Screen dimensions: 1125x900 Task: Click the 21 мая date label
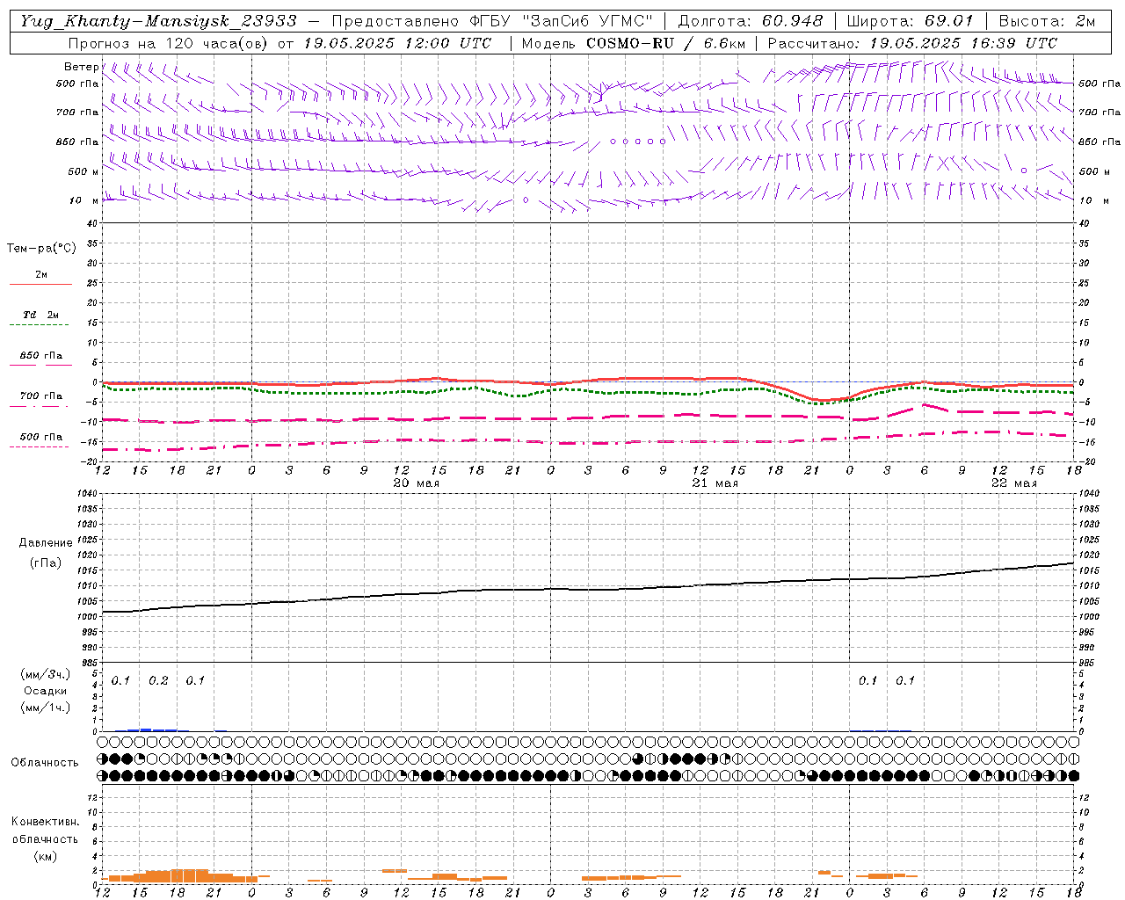715,483
